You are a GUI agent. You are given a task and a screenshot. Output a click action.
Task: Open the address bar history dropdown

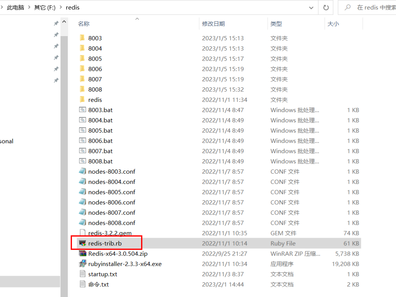311,7
